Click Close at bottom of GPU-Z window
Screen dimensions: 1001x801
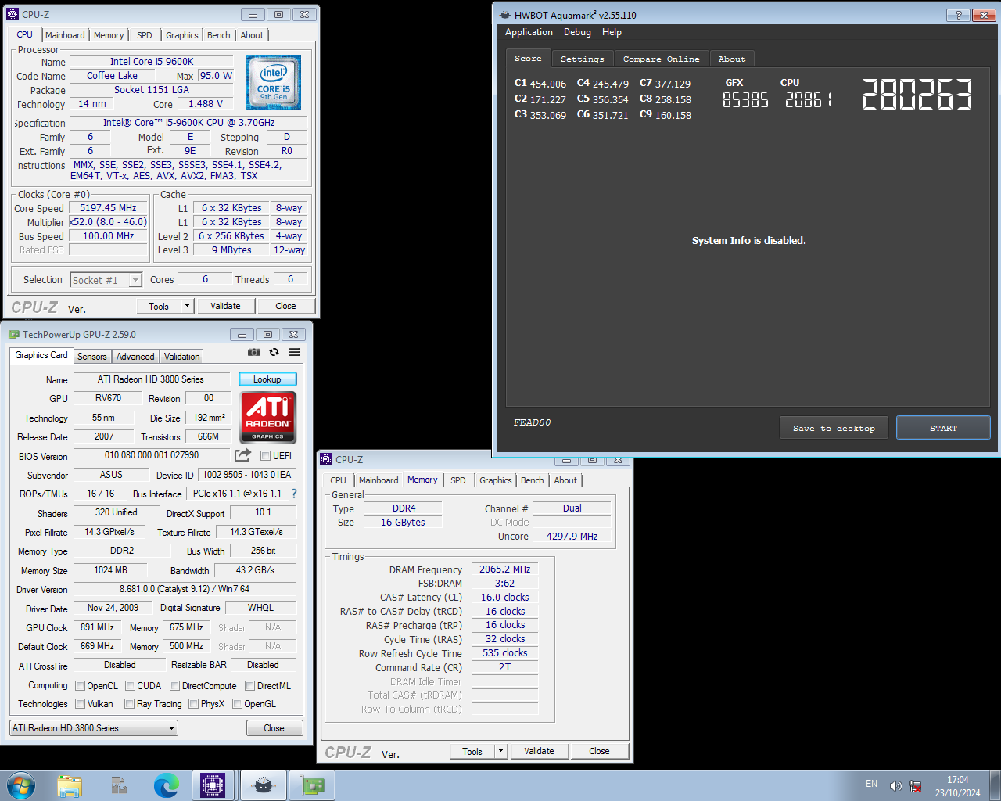pos(274,728)
